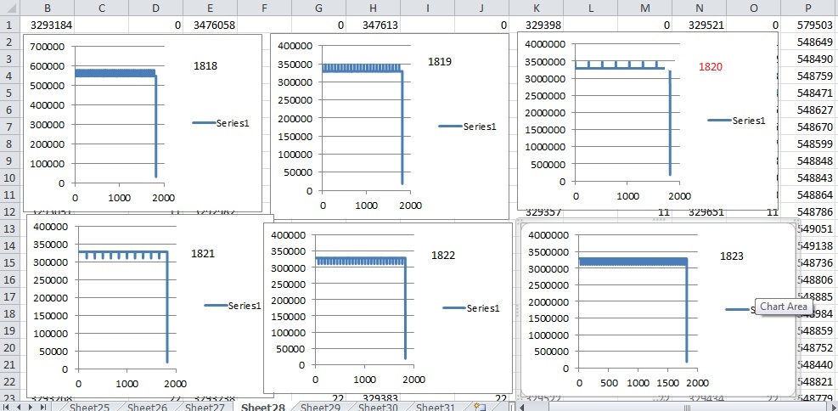
Task: Click the first-sheet navigation arrow
Action: [7, 407]
